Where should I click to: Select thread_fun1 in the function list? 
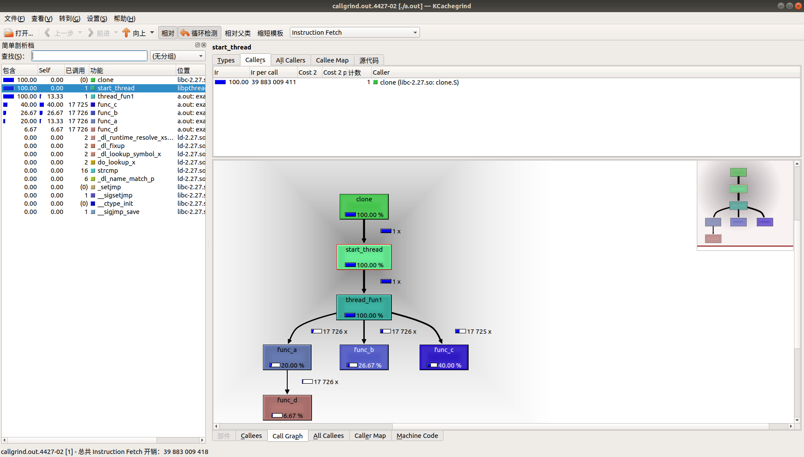click(103, 96)
